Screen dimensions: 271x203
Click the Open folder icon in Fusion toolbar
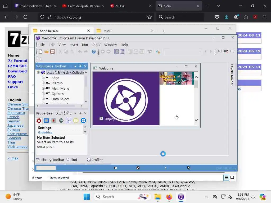coord(46,52)
